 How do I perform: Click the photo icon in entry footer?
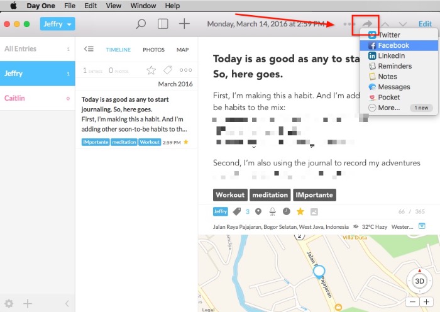[314, 211]
